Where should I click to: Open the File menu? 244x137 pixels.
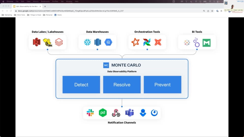(x=17, y=2)
